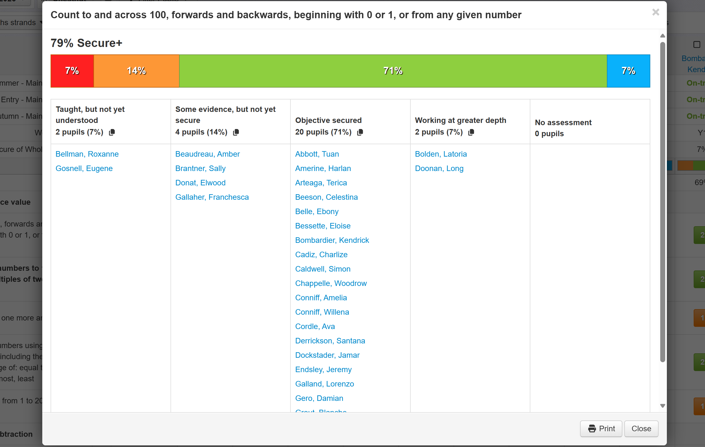
Task: Click the Print button with printer icon
Action: pyautogui.click(x=601, y=428)
